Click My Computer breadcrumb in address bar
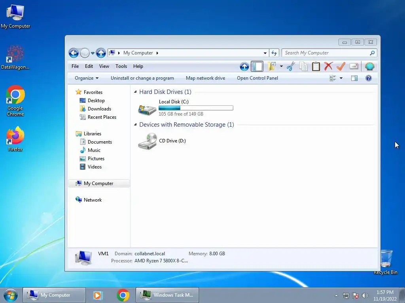Viewport: 405px width, 303px height. click(x=138, y=53)
